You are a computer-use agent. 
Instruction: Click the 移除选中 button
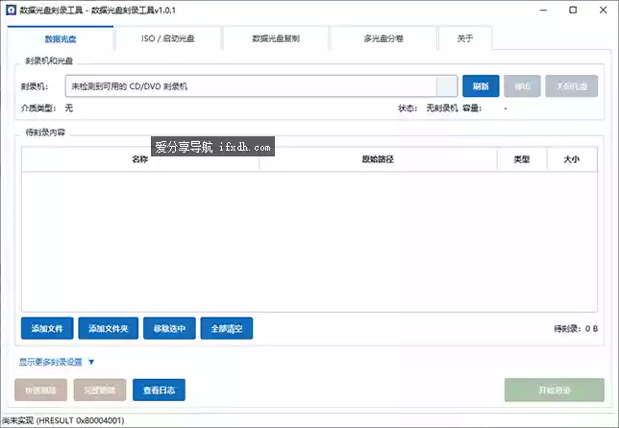[169, 328]
